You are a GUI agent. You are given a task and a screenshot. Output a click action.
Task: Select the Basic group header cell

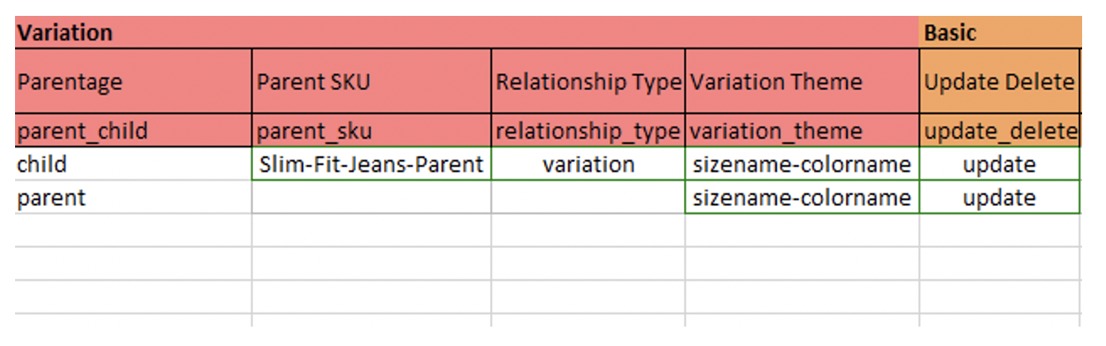point(1000,33)
